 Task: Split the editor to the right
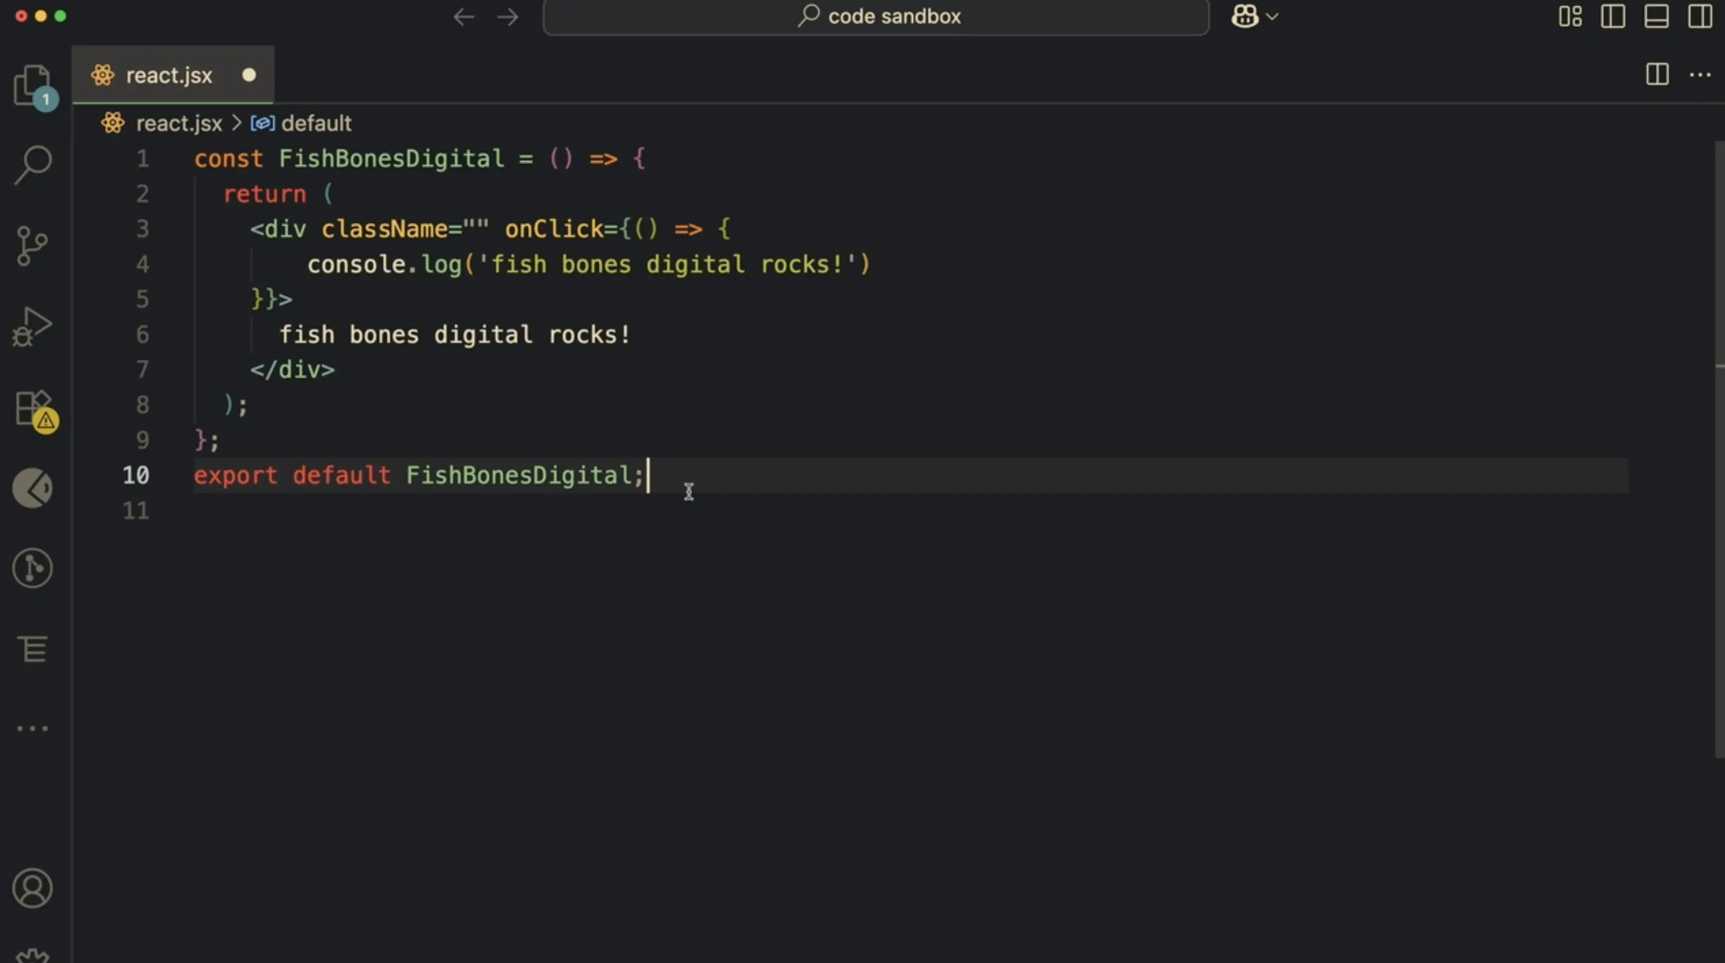click(1657, 75)
